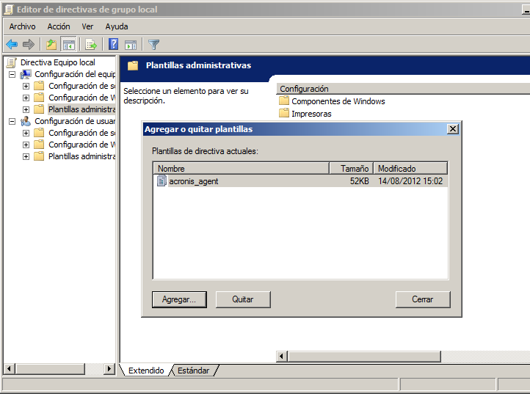Click the Agregar... button
The image size is (530, 394).
coord(179,299)
